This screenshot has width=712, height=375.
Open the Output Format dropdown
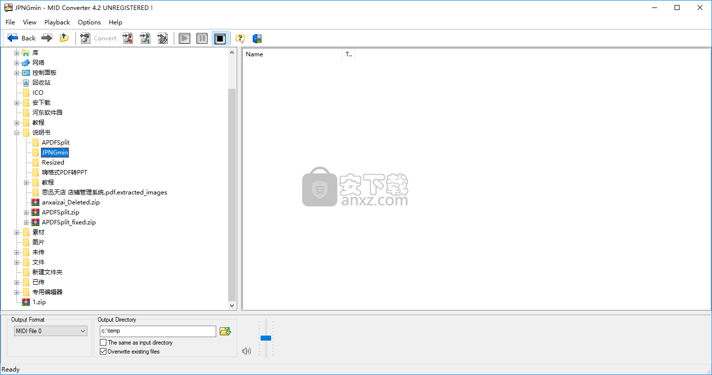coord(50,331)
